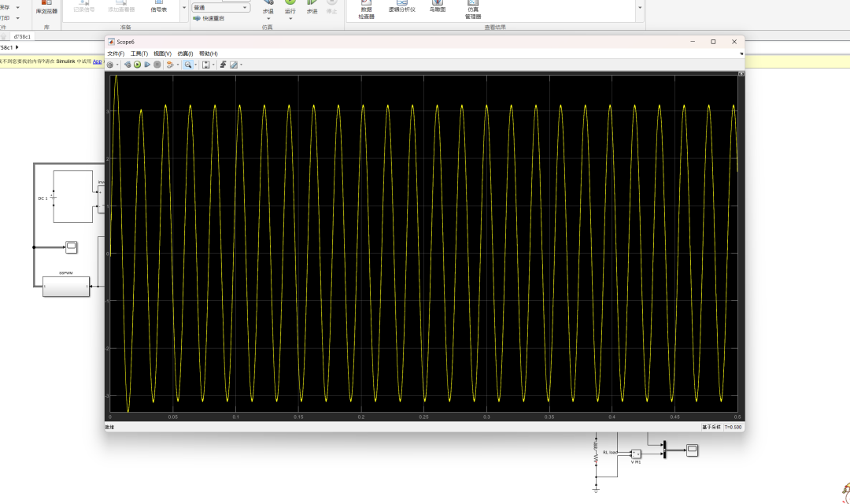Toggle the Zoom tool in Scope toolbar
The image size is (850, 504).
click(188, 65)
